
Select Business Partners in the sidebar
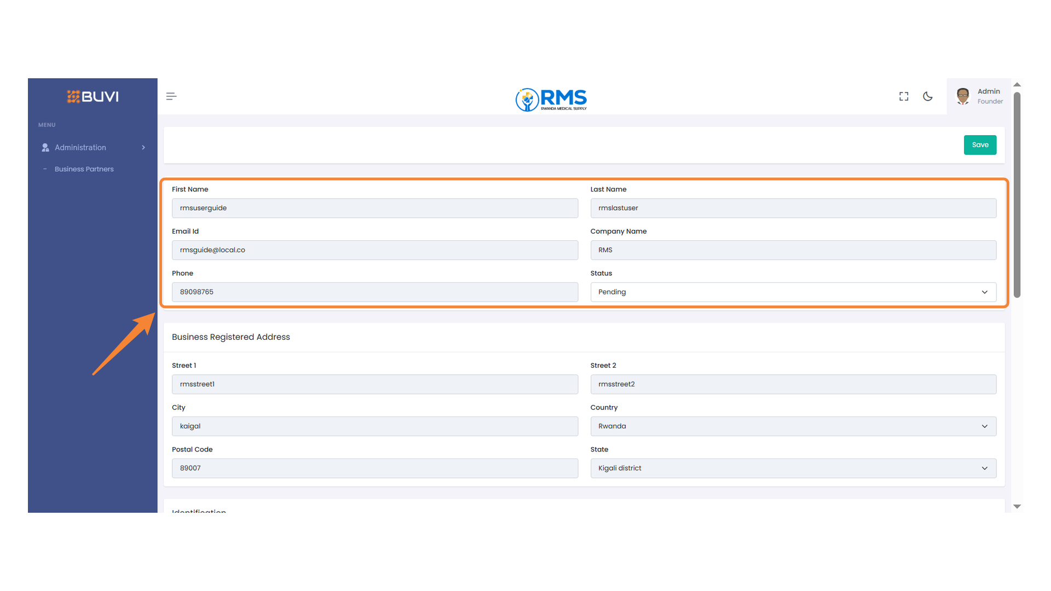click(x=84, y=169)
